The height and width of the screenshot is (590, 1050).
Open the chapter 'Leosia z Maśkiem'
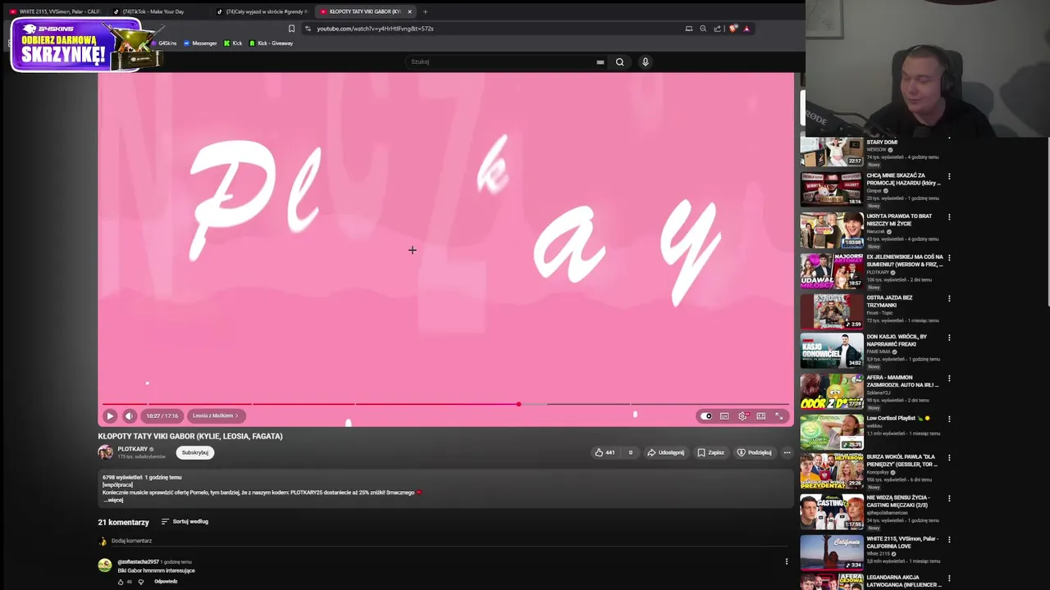pos(215,415)
